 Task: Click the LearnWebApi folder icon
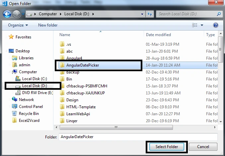[x=62, y=114]
